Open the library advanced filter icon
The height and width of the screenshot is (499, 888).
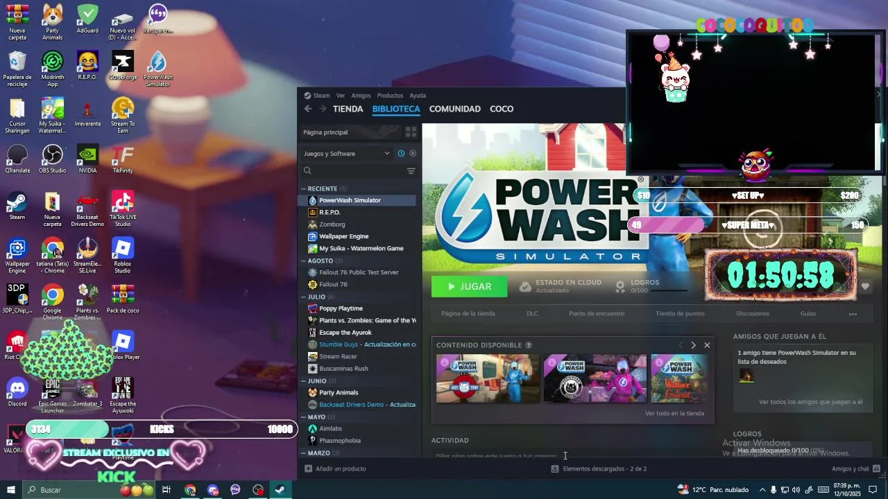[411, 170]
